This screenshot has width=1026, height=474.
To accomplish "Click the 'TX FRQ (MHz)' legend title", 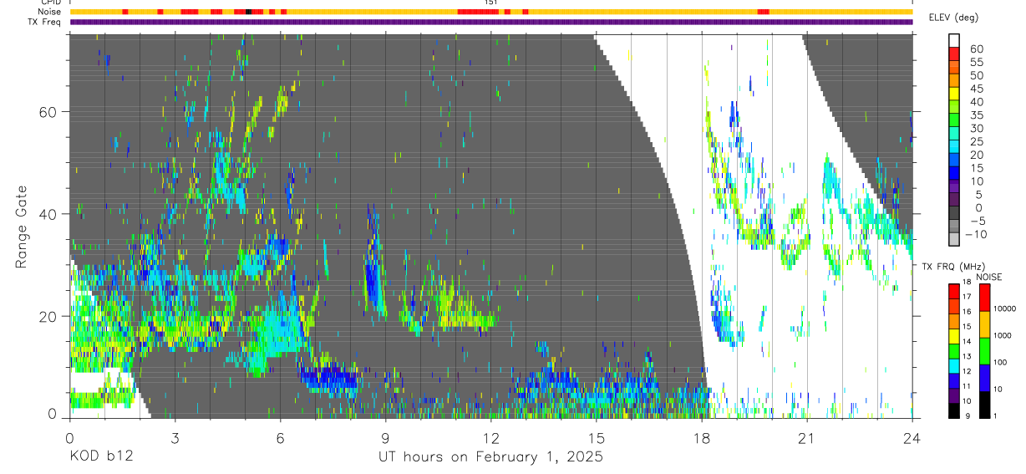I will coord(954,267).
